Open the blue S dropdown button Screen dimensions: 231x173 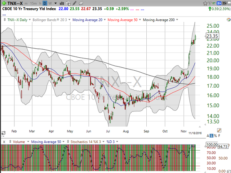pyautogui.click(x=219, y=3)
